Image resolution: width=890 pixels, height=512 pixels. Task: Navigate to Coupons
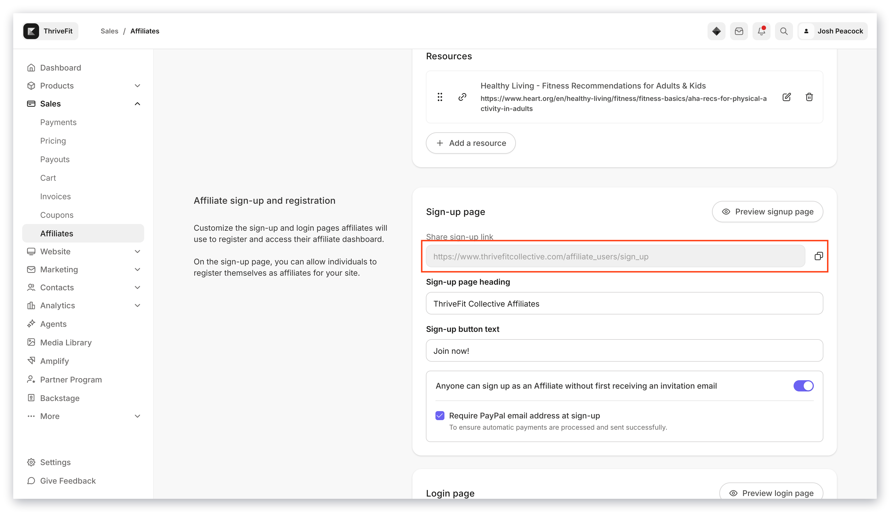[x=57, y=215]
